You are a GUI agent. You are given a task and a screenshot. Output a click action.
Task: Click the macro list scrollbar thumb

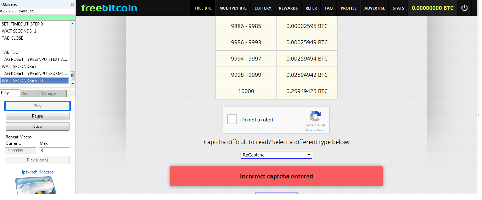pyautogui.click(x=73, y=75)
